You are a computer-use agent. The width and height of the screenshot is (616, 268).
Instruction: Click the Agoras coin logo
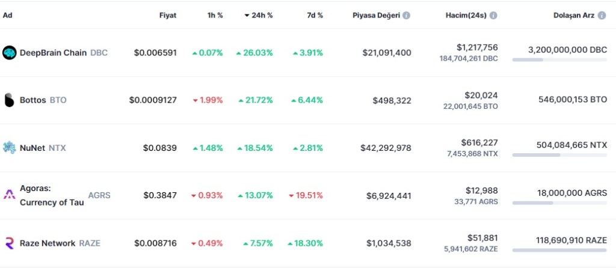point(10,195)
